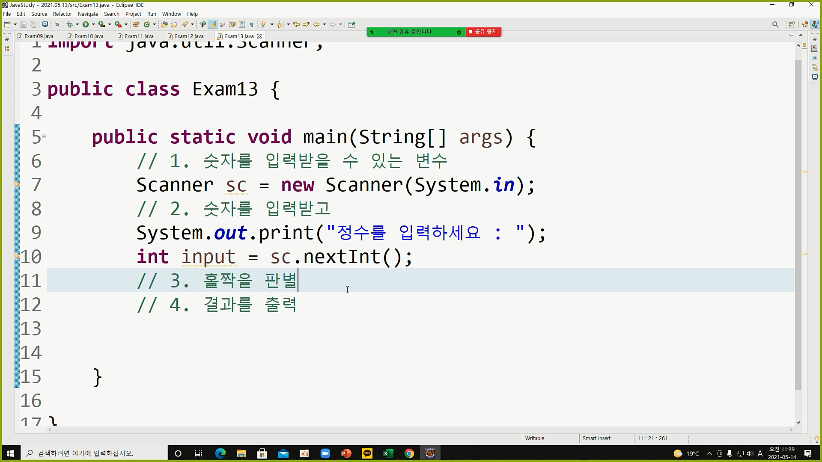Open the Run button dropdown arrow
The image size is (822, 462).
pos(93,24)
